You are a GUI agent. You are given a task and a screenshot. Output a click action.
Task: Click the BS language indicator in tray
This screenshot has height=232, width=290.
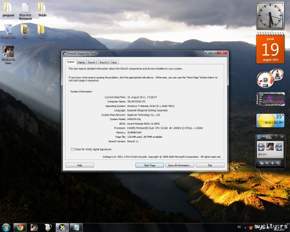pyautogui.click(x=239, y=227)
